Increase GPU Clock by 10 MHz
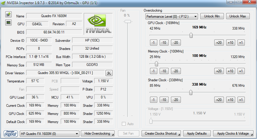Image resolution: width=257 pixels, height=139 pixels. click(x=231, y=43)
